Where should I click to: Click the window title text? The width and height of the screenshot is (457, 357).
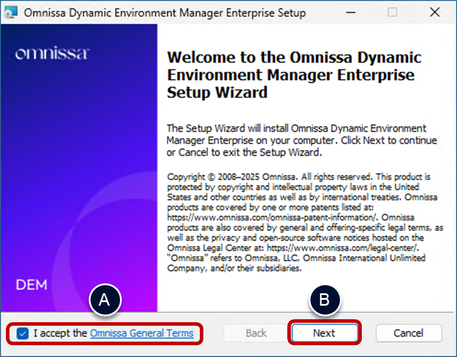coord(165,12)
